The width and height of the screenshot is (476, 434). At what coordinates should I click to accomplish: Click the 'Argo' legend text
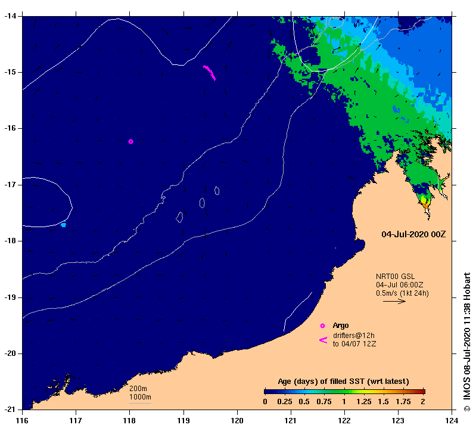[341, 325]
